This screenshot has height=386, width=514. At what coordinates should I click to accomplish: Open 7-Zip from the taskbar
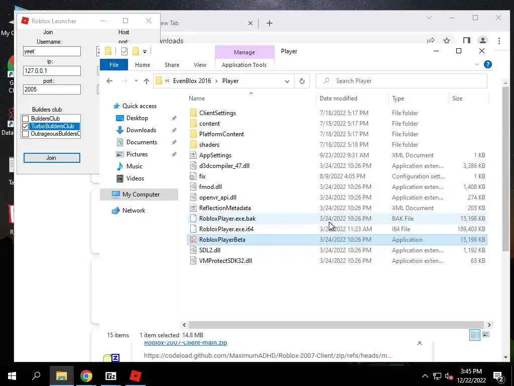(x=111, y=376)
